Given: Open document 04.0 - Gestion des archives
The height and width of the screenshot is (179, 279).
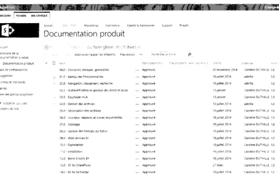Looking at the screenshot, I should [77, 104].
